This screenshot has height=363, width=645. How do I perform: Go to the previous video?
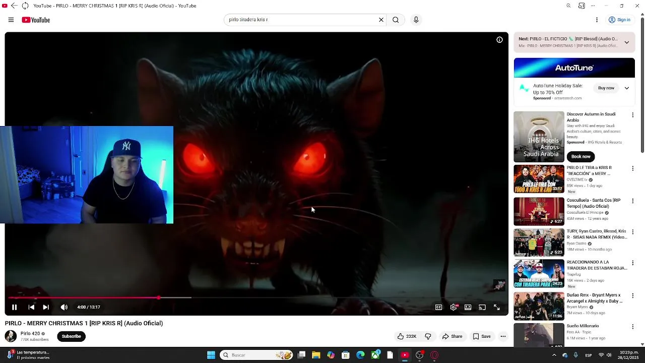[31, 307]
